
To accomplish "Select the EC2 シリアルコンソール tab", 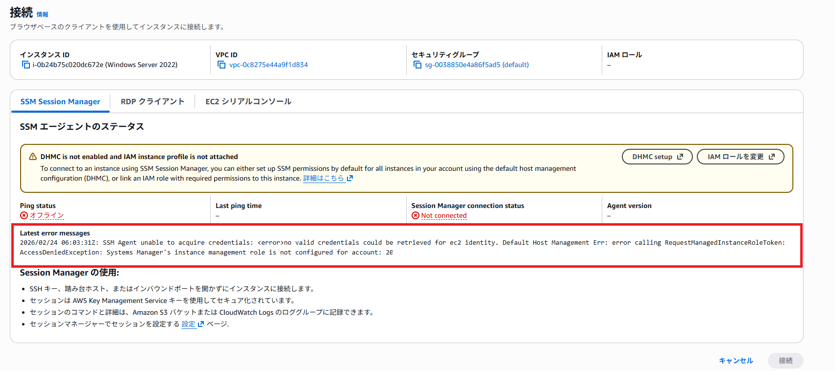I will point(248,101).
